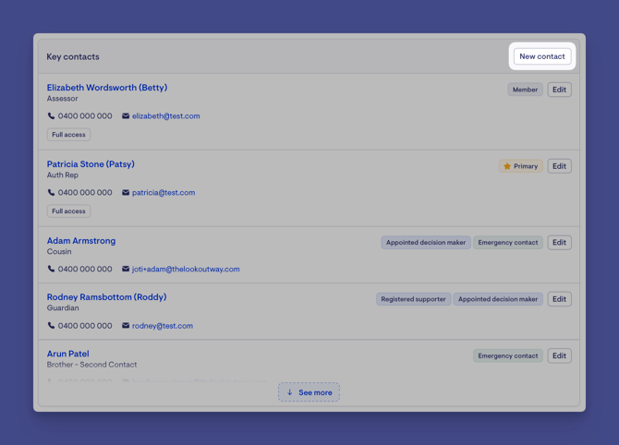Edit Patricia Stone's contact

[559, 166]
